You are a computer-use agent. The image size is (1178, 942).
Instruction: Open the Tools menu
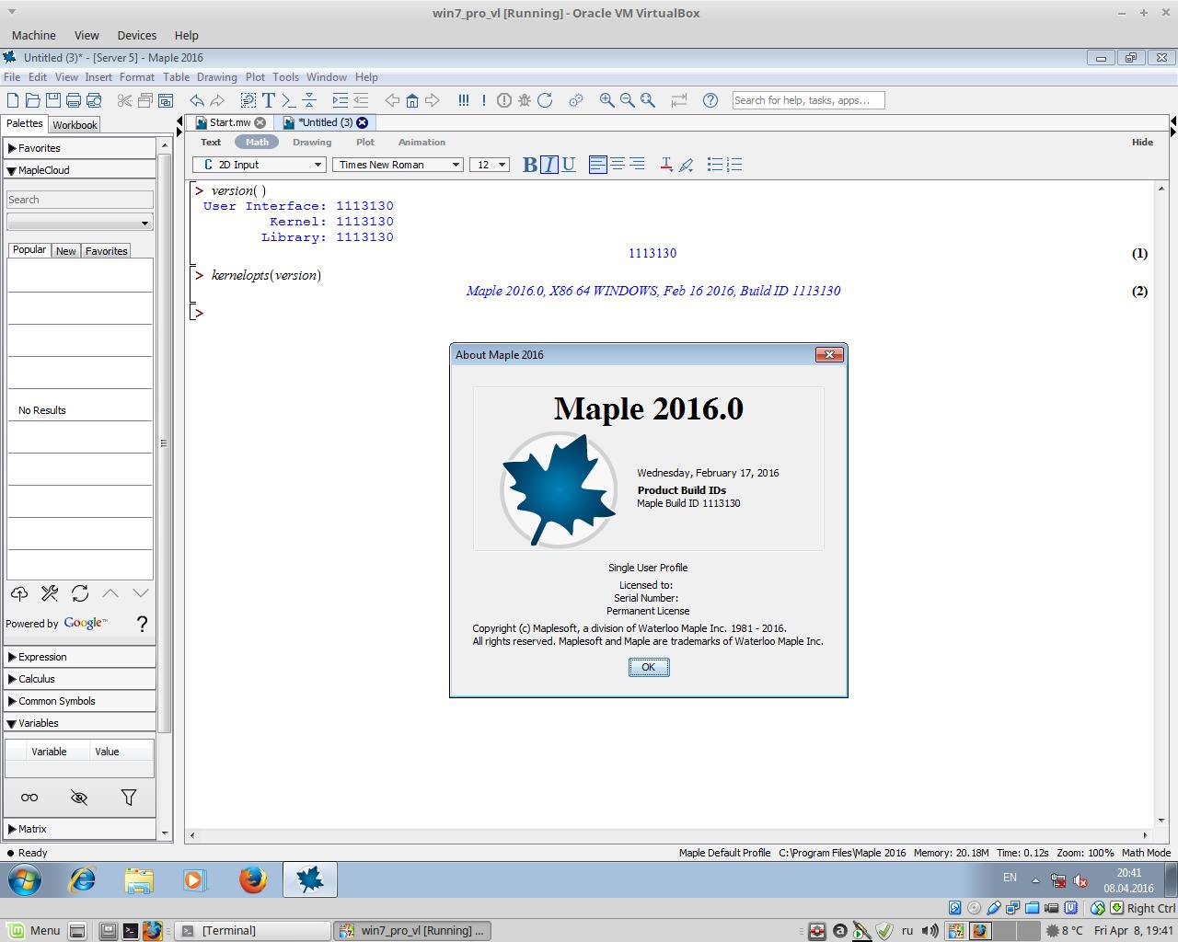coord(285,77)
